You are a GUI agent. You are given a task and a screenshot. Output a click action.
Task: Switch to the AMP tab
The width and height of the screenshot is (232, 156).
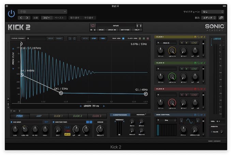click(39, 116)
